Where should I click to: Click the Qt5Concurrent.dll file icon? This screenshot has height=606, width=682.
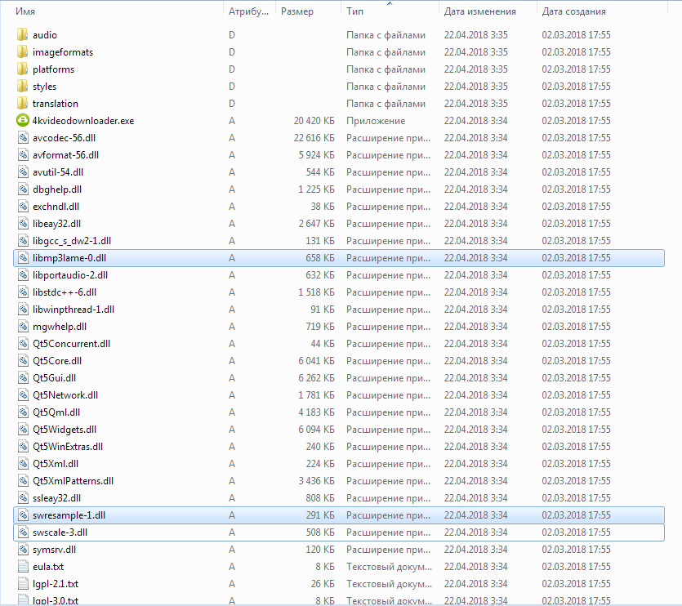click(23, 344)
